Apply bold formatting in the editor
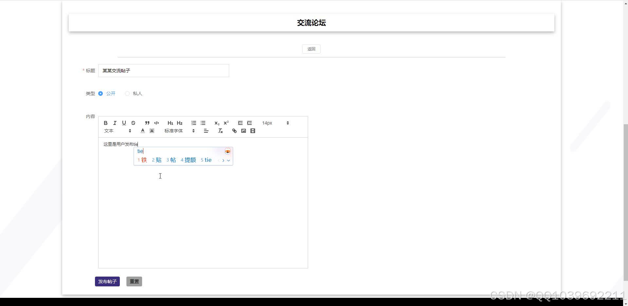The image size is (628, 306). click(x=105, y=123)
